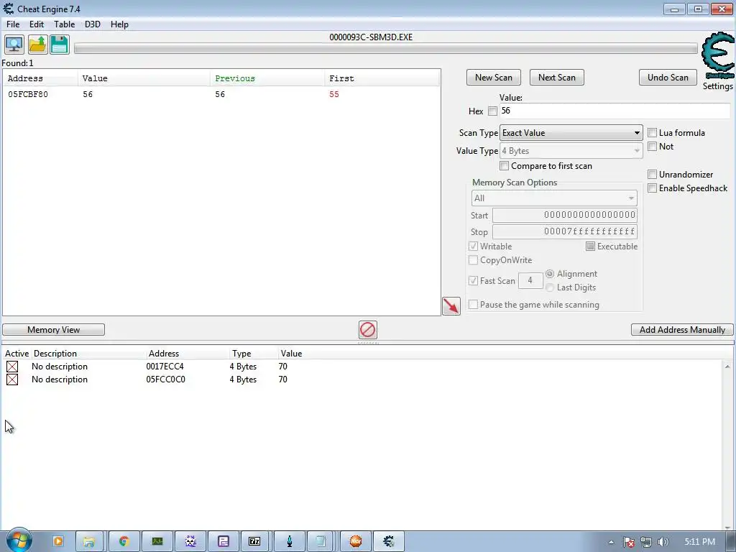Open Google Chrome from the taskbar

[x=124, y=542]
